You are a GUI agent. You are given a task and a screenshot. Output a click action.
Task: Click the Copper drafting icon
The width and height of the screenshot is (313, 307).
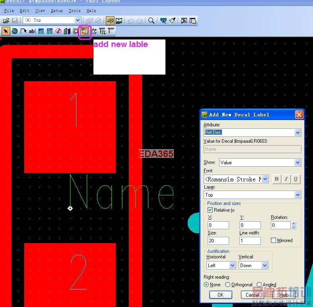click(x=41, y=31)
